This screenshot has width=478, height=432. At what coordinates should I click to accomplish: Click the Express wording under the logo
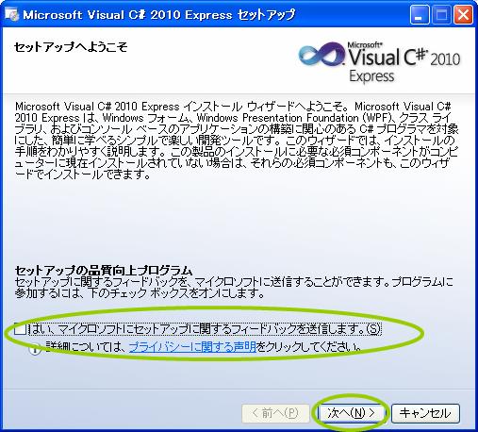pos(371,76)
